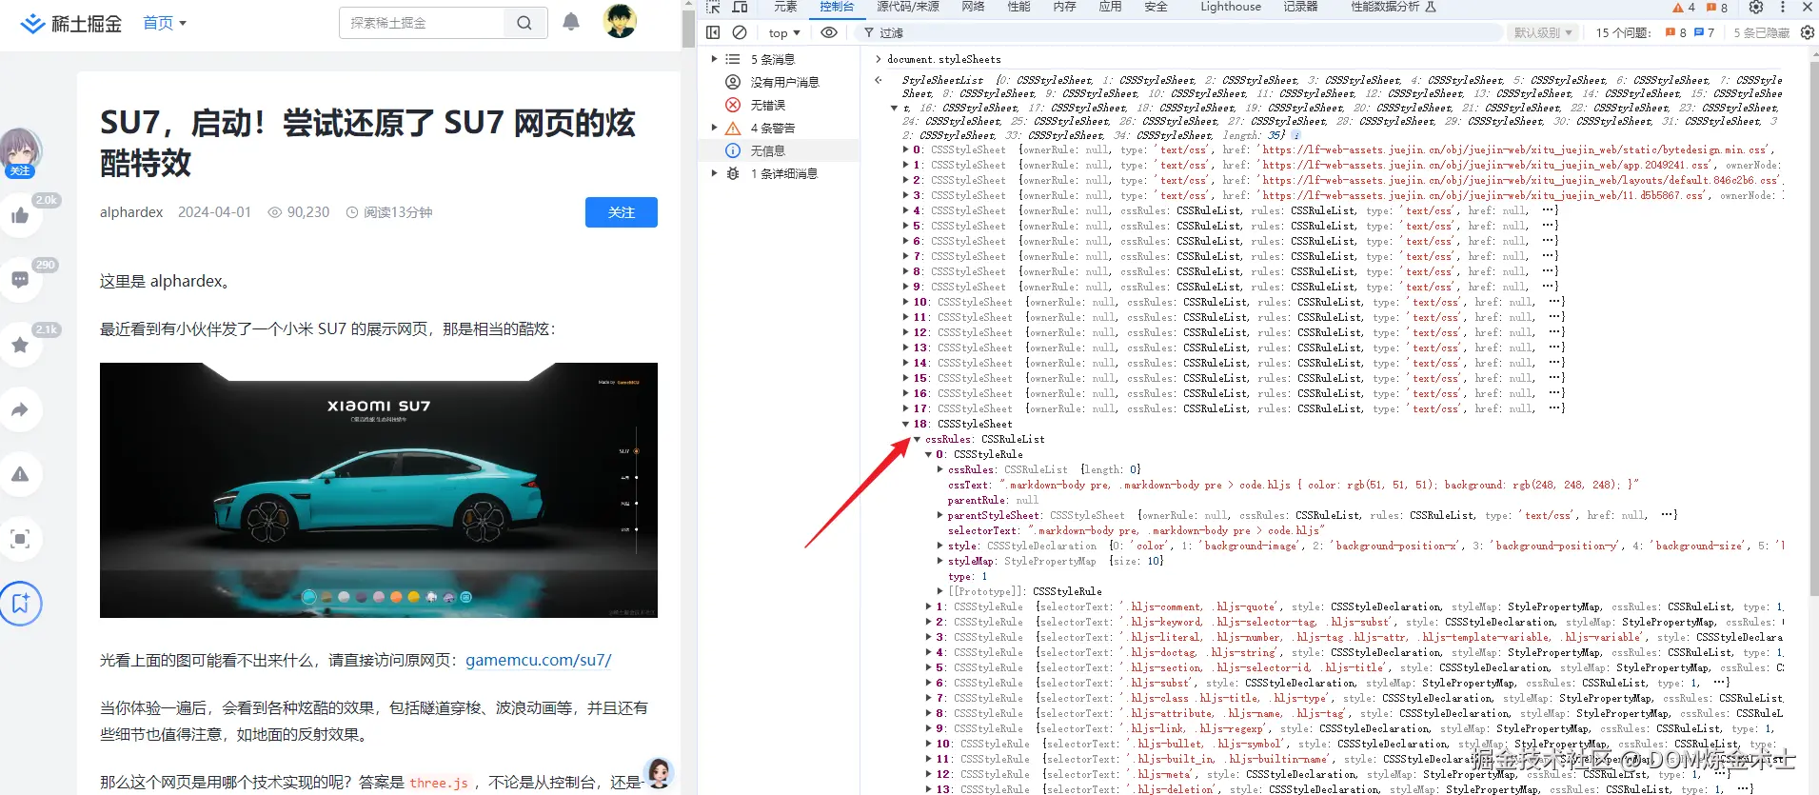Viewport: 1819px width, 795px height.
Task: Click the Xiaomi SU7 article image
Action: point(379,490)
